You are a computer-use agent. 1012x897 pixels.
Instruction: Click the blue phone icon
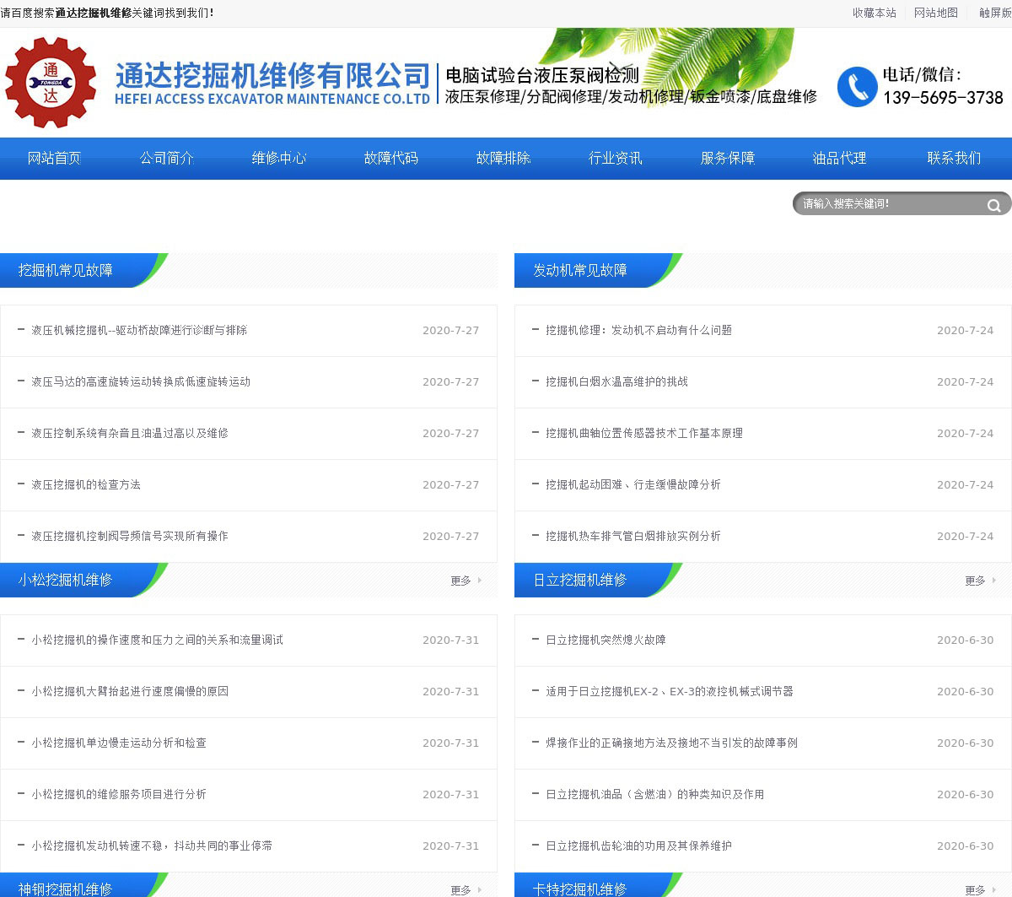857,87
